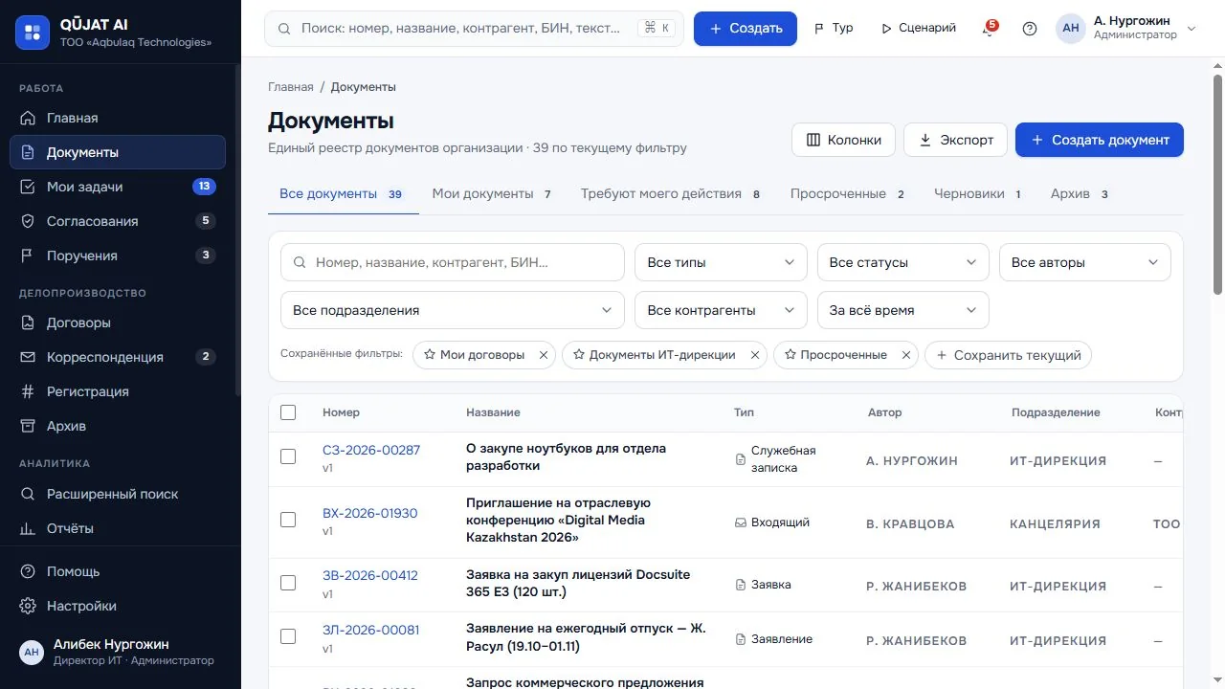Remove the saved filter 'Документы ИТ-дирекции'
Viewport: 1225px width, 689px height.
click(x=755, y=355)
